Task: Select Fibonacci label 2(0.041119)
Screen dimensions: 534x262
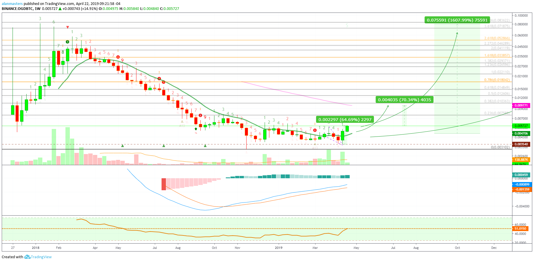Action: 500,48
